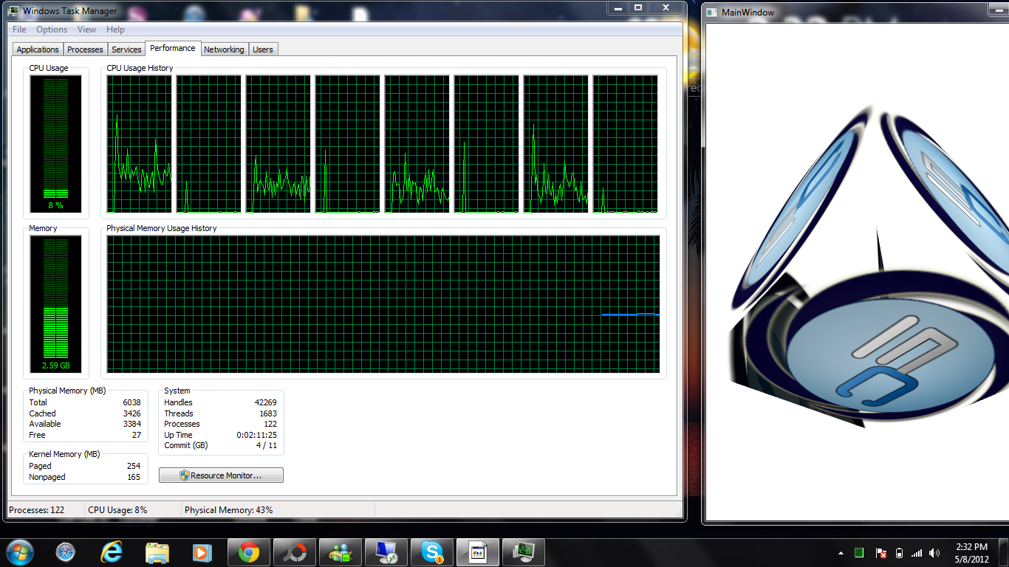Viewport: 1009px width, 567px height.
Task: Open the Help menu
Action: pyautogui.click(x=115, y=30)
